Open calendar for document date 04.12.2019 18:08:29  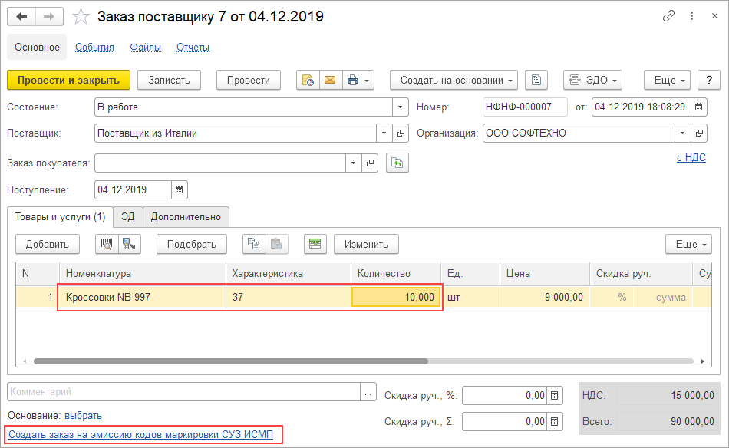[x=698, y=107]
